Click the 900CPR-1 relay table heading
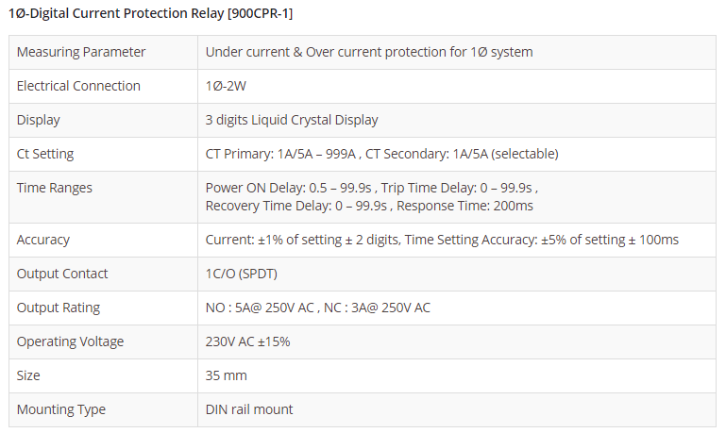This screenshot has height=433, width=726. [x=151, y=14]
